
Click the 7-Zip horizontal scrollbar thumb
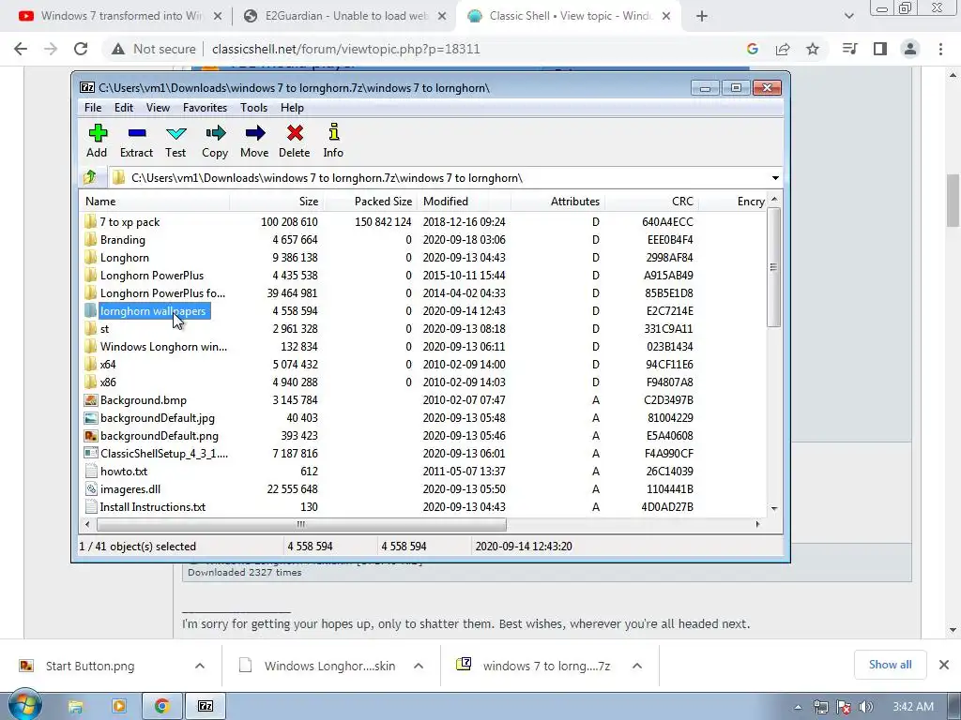[301, 524]
